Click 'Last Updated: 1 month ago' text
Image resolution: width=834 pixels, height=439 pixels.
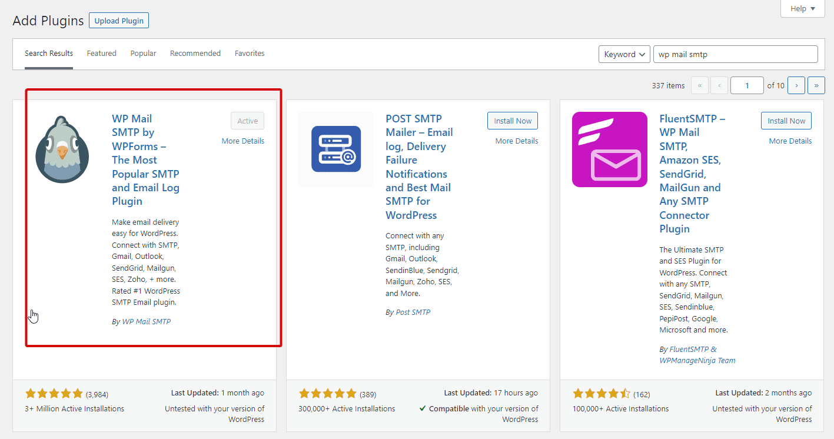point(218,393)
